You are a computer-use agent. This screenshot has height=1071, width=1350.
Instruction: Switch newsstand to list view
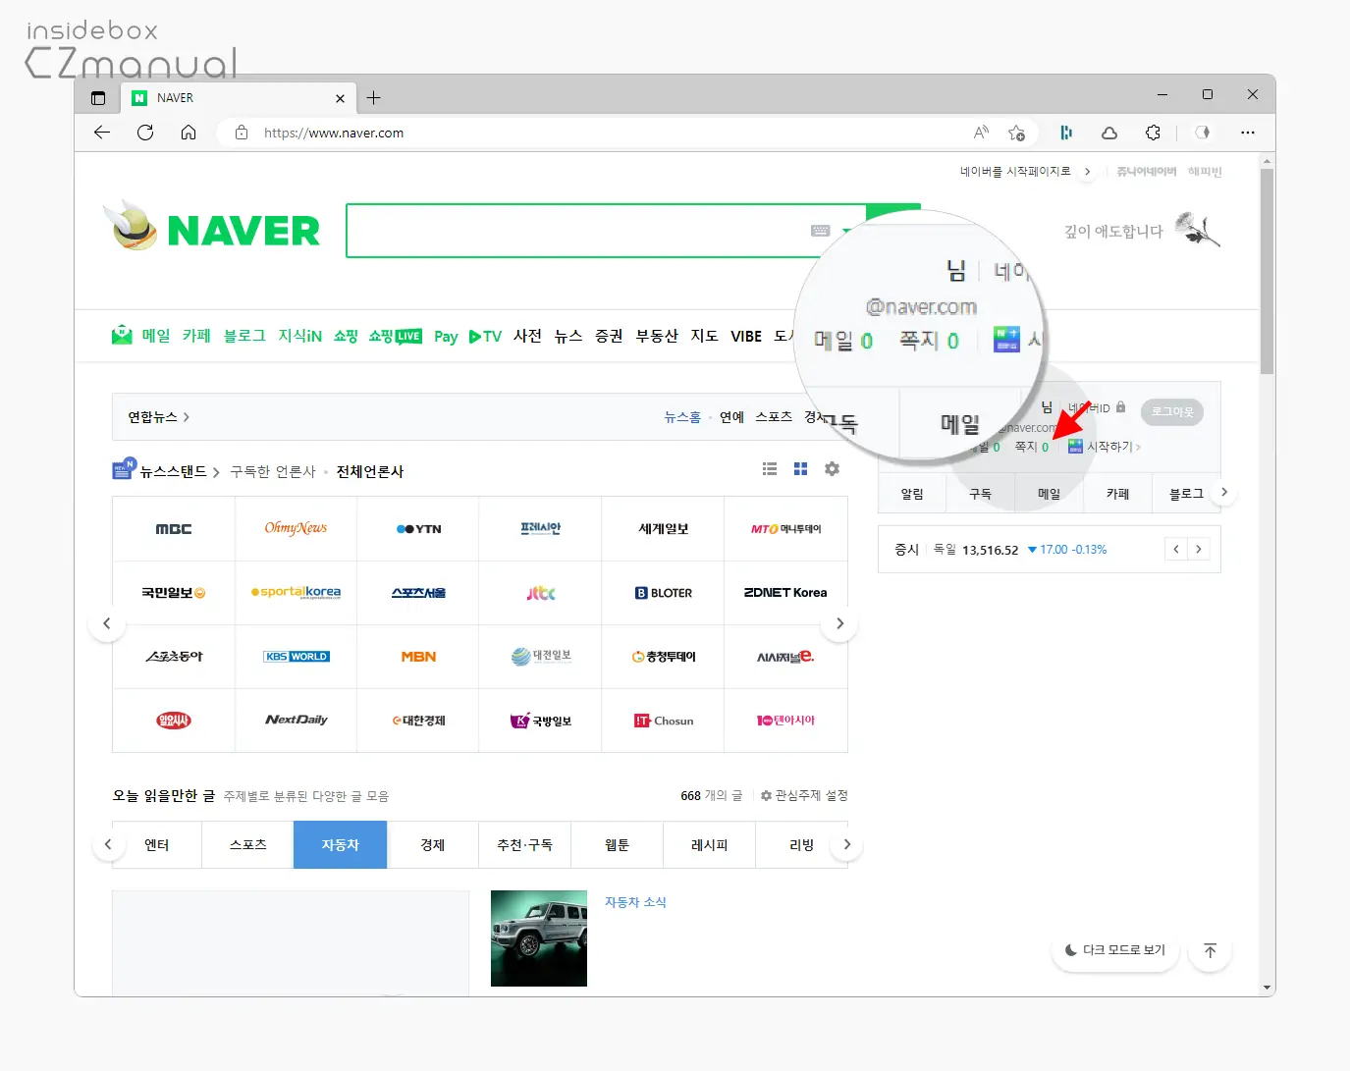click(770, 469)
